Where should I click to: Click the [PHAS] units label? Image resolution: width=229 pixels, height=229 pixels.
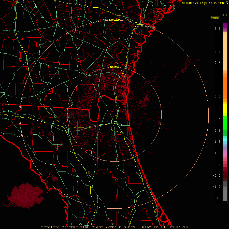(215, 18)
